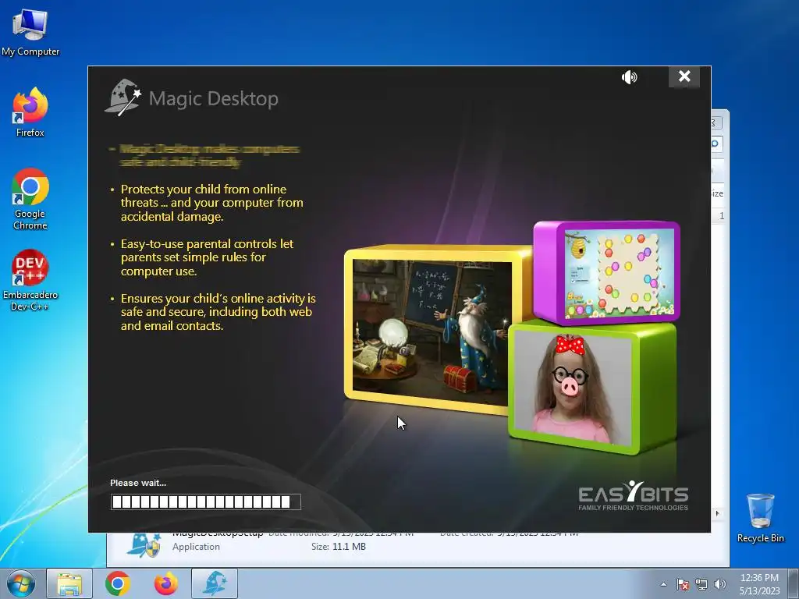Click the installation progress bar

[x=205, y=502]
